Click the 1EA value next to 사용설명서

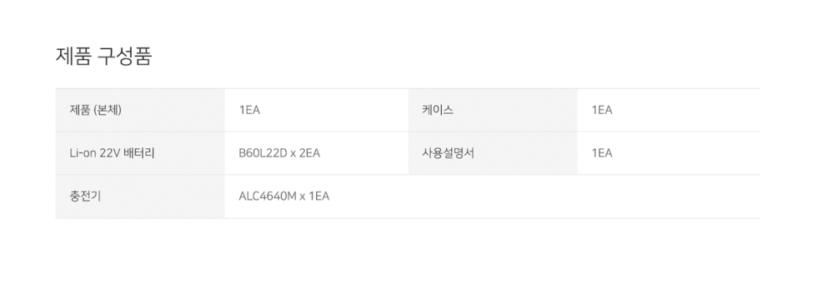[x=602, y=153]
